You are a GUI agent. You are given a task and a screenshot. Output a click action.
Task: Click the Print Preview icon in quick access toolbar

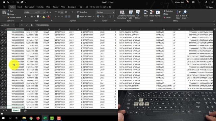tap(18, 2)
